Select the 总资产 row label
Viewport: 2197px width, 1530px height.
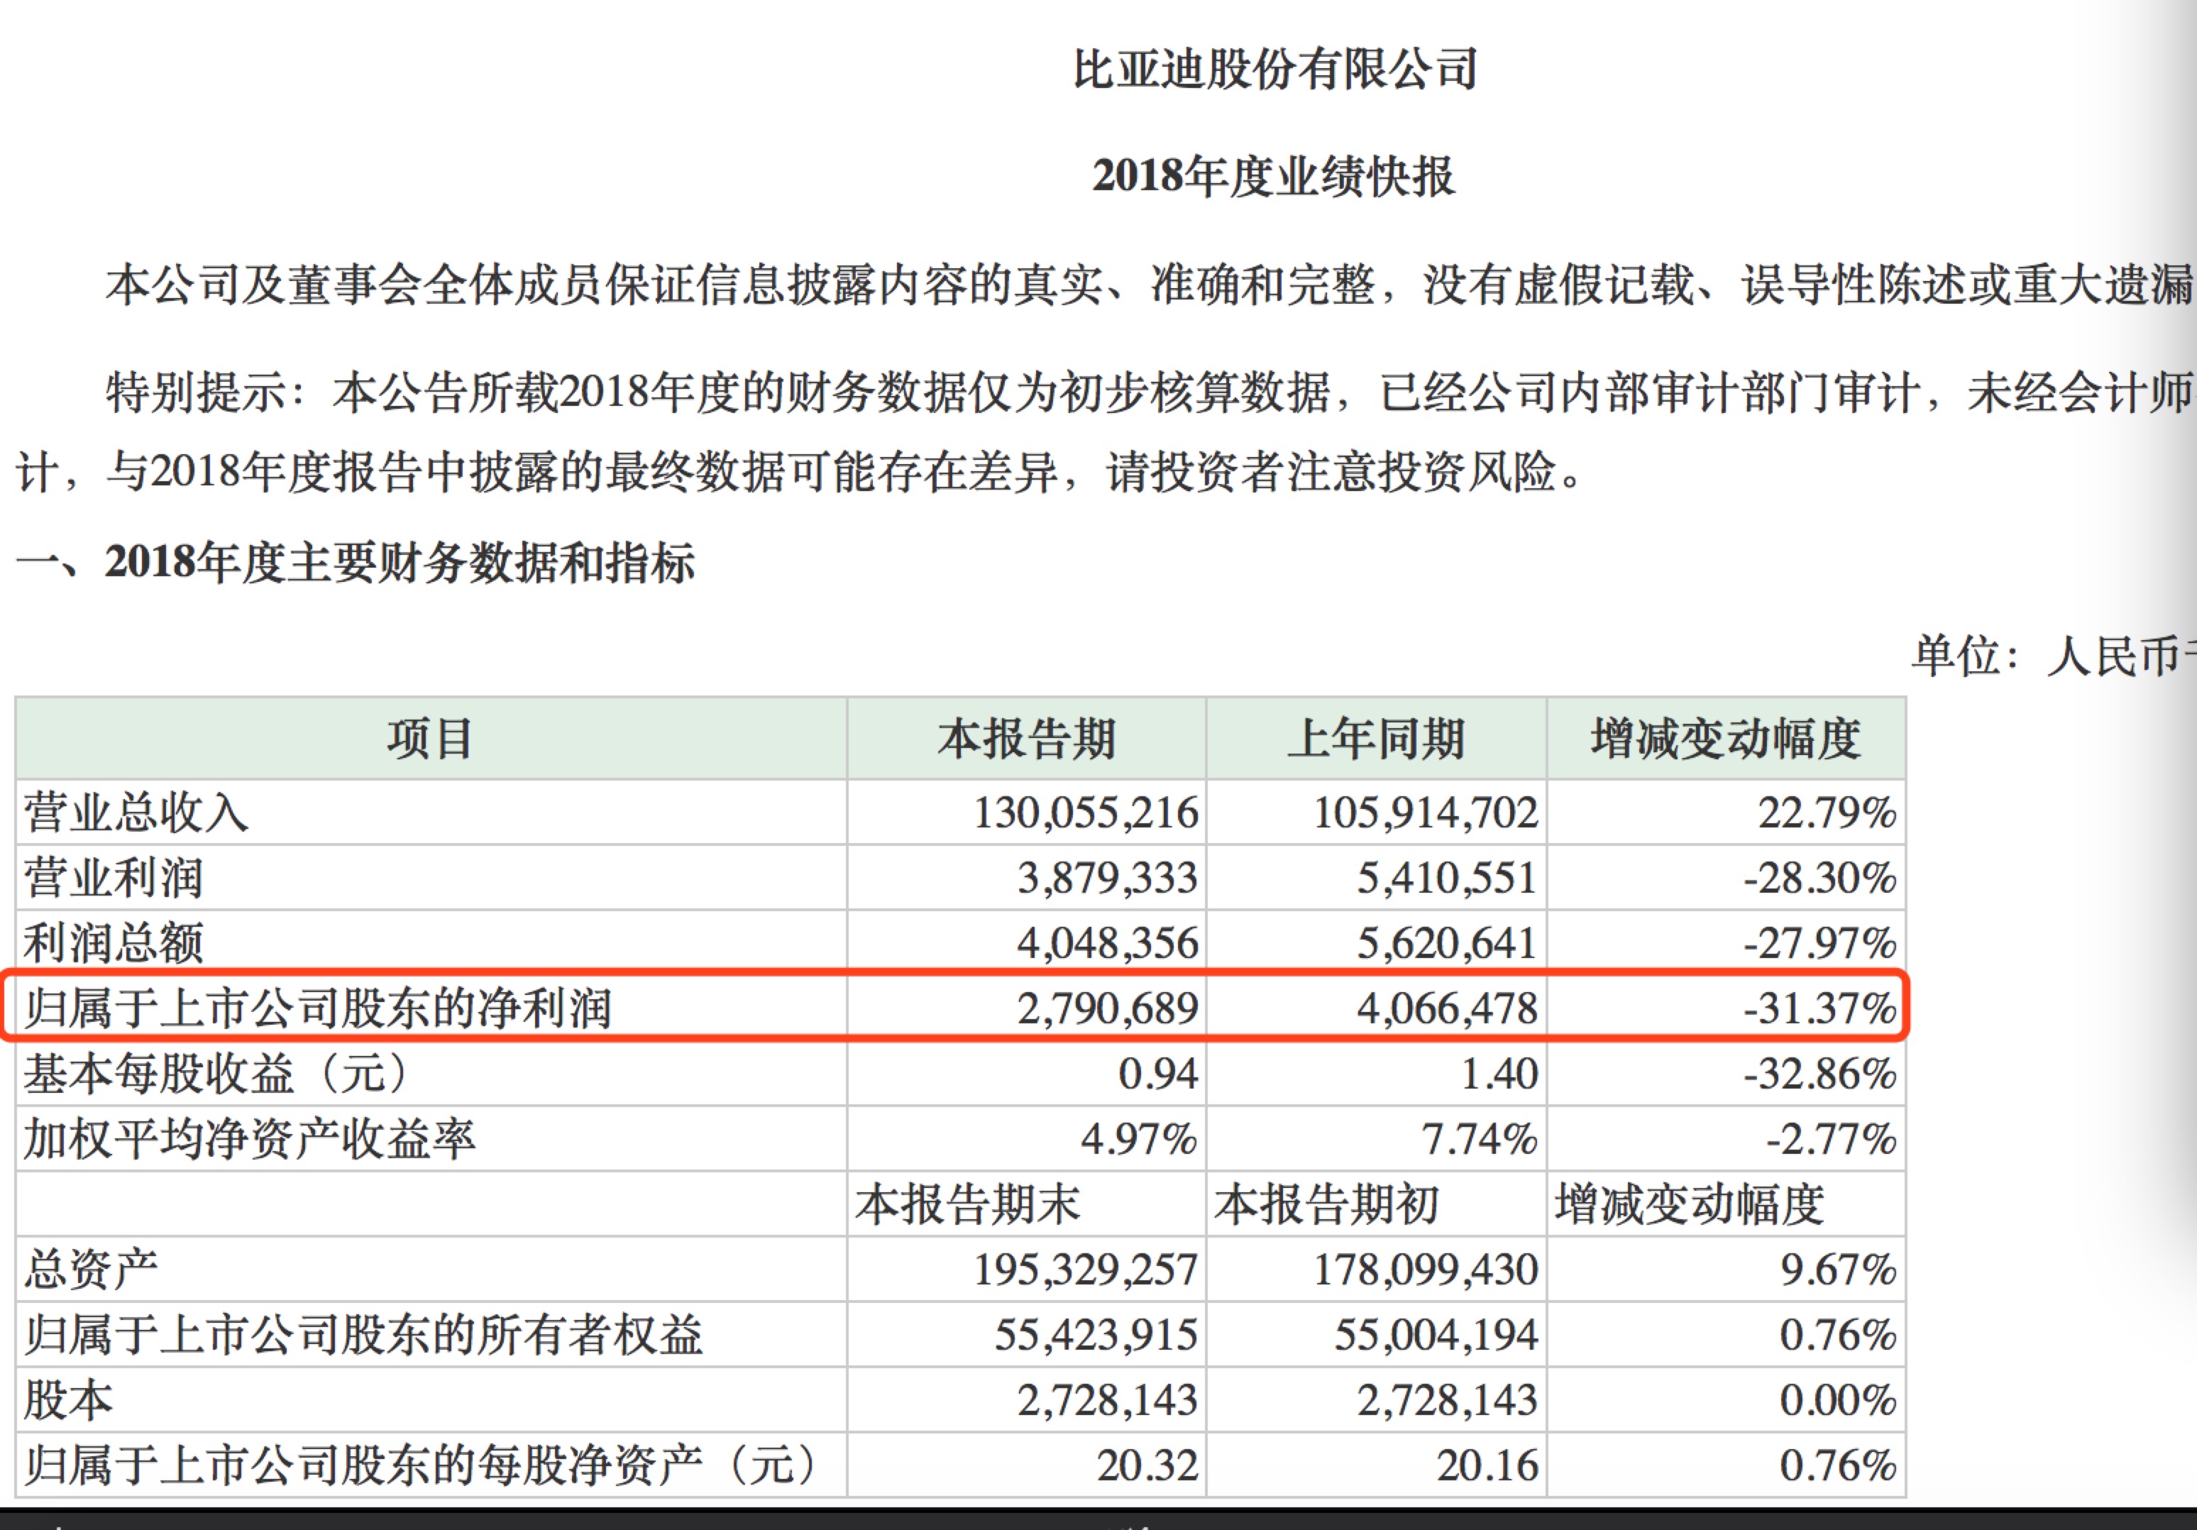click(x=91, y=1270)
